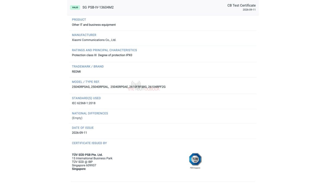
Task: Click the MANUFACTURER field label
Action: pos(84,35)
